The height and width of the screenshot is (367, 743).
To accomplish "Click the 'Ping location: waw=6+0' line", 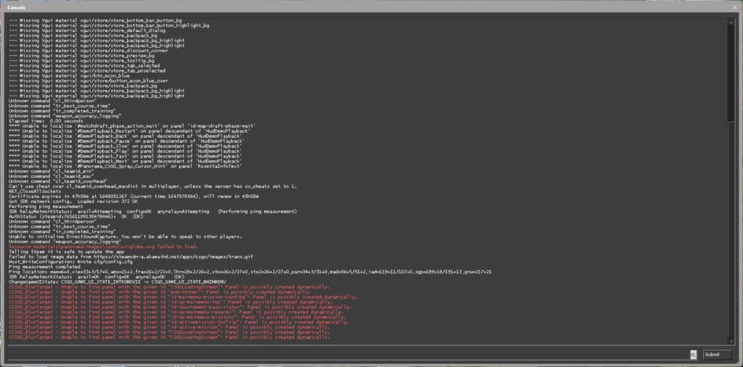I will click(x=250, y=272).
